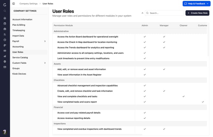Collapse the Financial permission group

(x=130, y=107)
